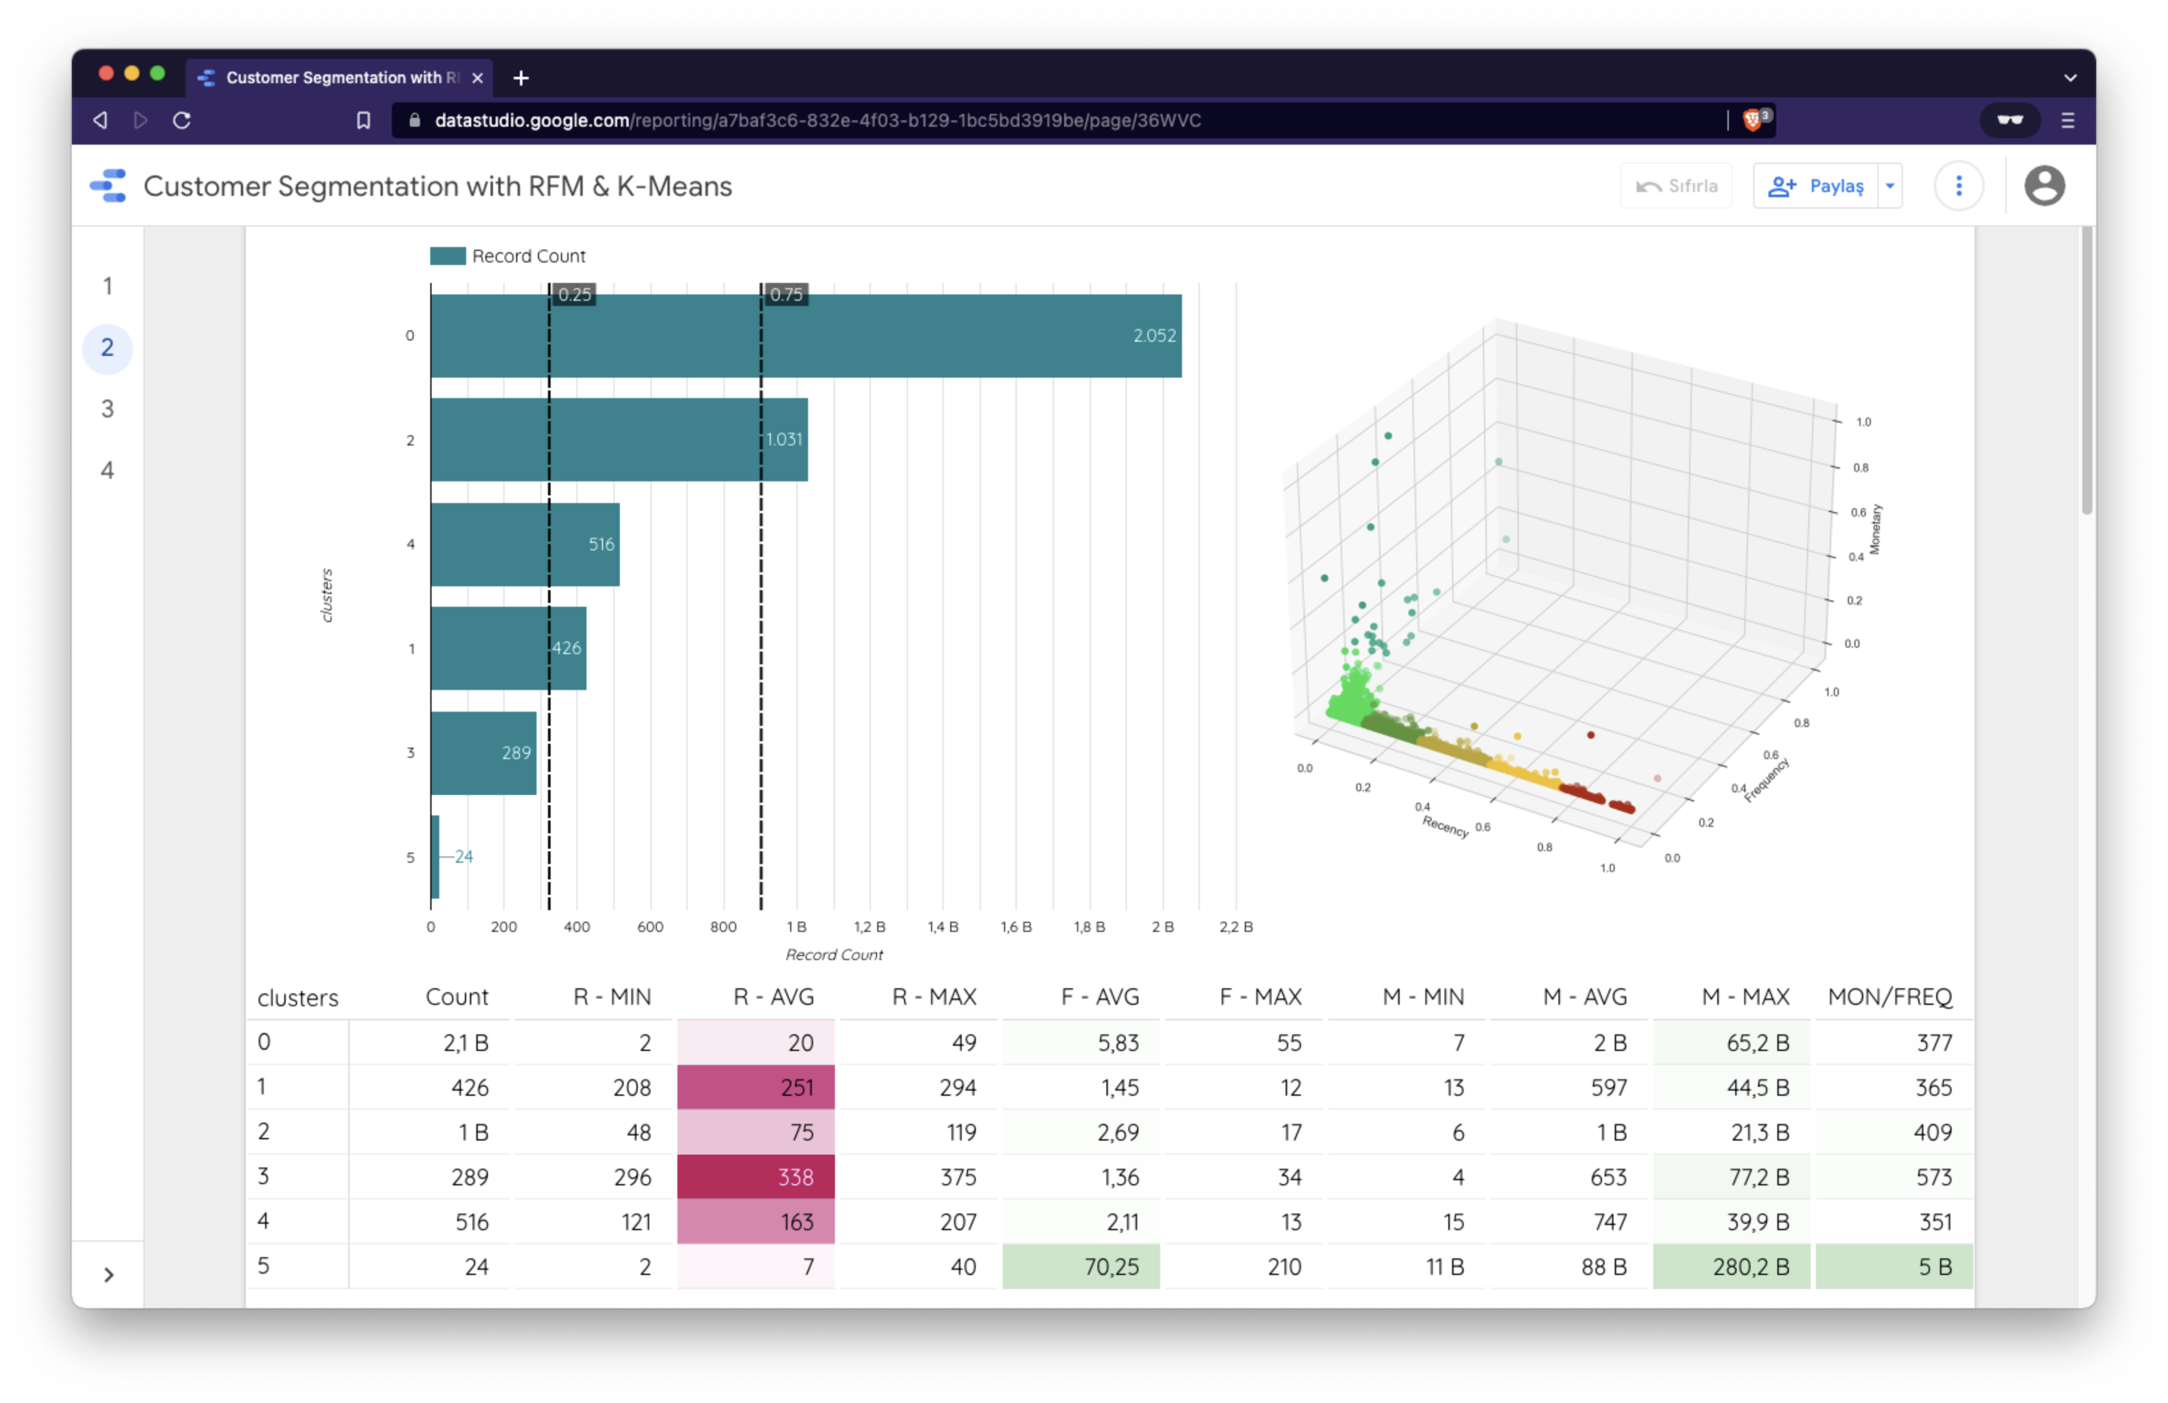Open browser hamburger menu icon
This screenshot has height=1403, width=2168.
click(2068, 120)
